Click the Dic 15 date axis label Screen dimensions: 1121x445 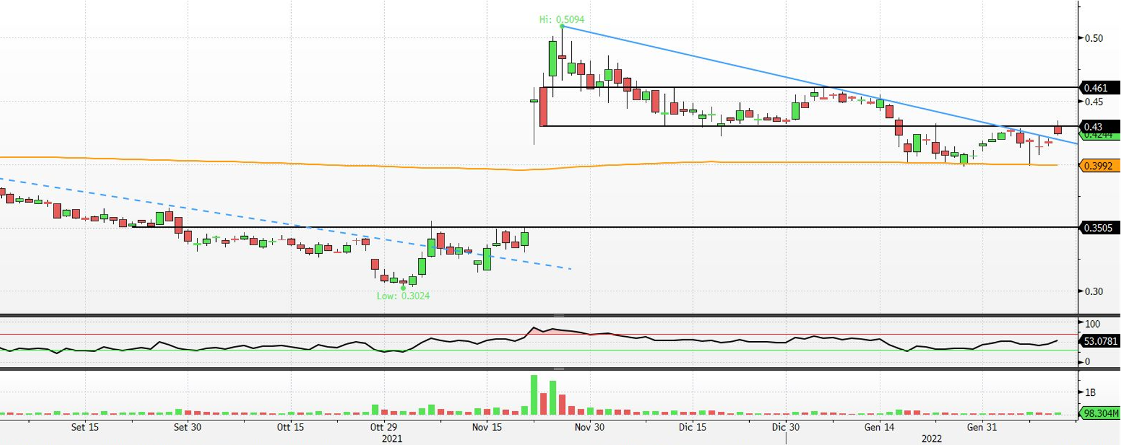692,427
